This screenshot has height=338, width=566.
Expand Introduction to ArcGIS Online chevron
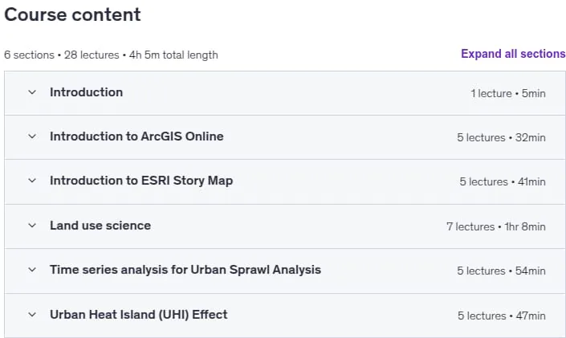32,136
